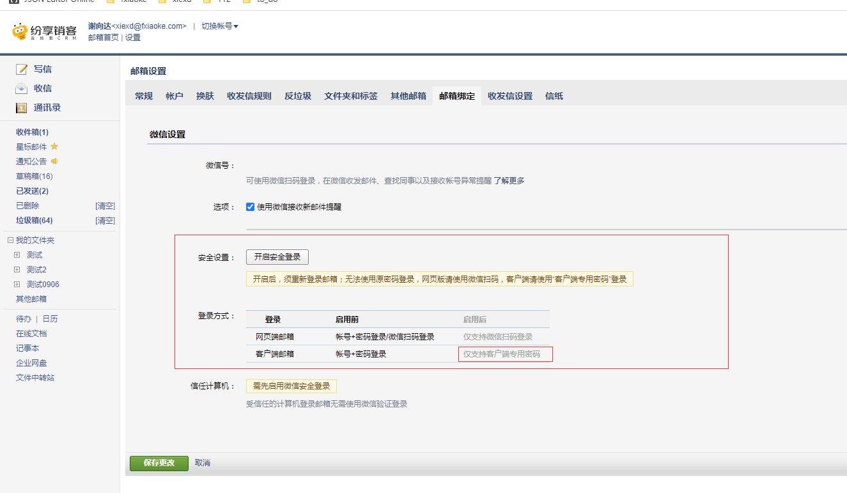Open 收件箱(1) inbox folder
The width and height of the screenshot is (847, 493).
pos(32,132)
